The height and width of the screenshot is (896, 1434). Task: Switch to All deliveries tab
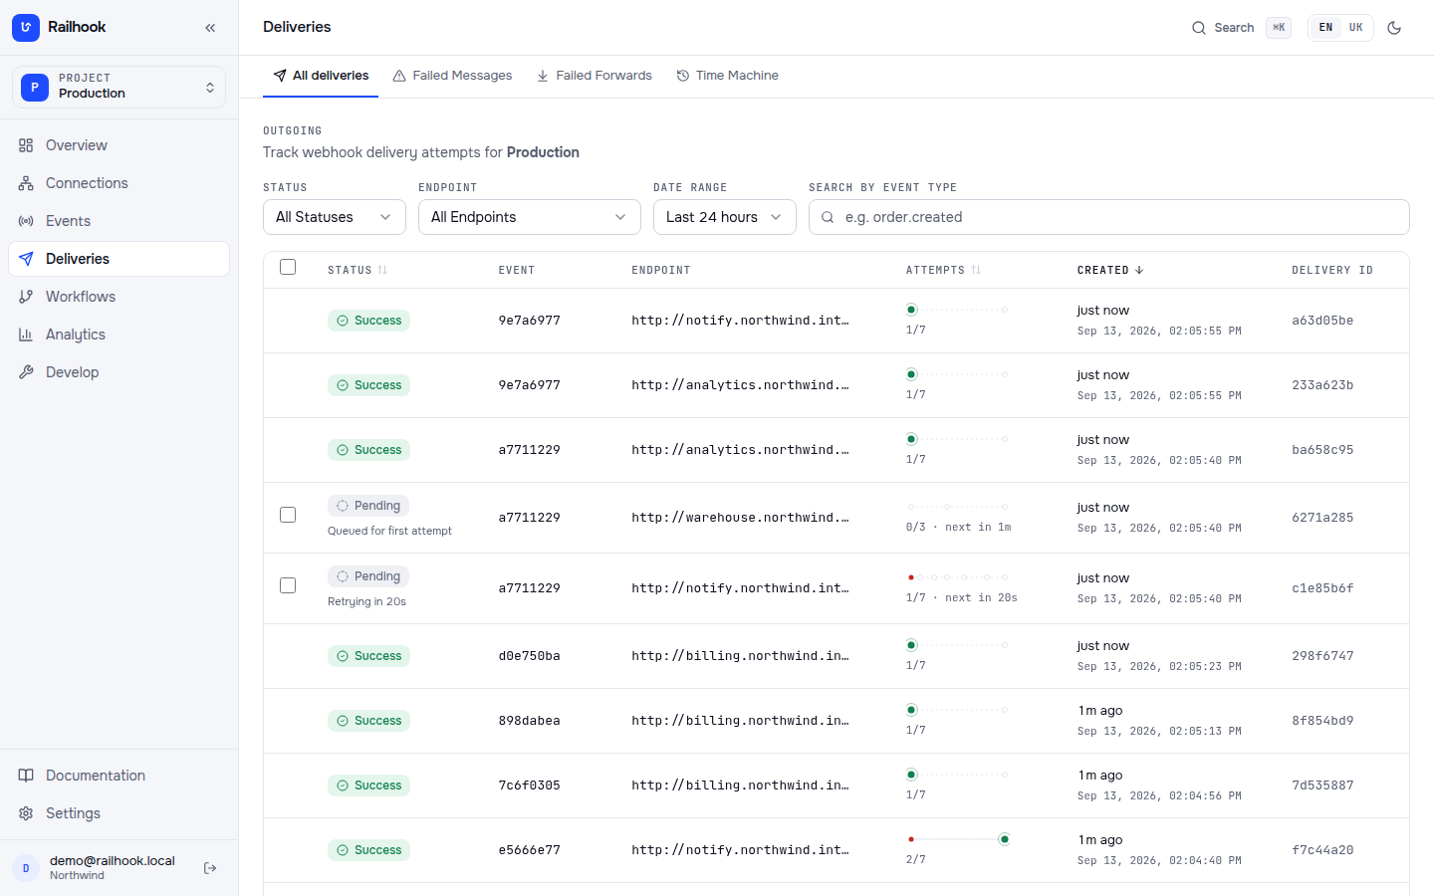321,76
